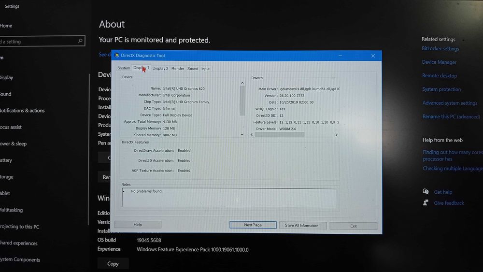The width and height of the screenshot is (483, 272).
Task: Open the Render tab
Action: point(178,69)
